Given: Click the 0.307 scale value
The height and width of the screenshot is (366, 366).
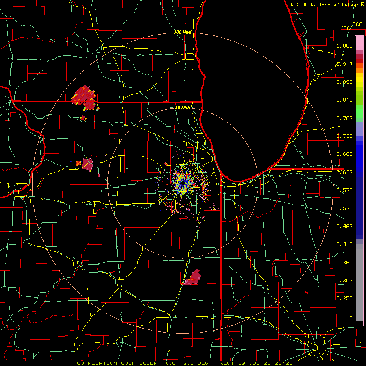Looking at the screenshot, I should pos(344,281).
